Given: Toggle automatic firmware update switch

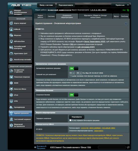Looking at the screenshot, I should [74, 68].
